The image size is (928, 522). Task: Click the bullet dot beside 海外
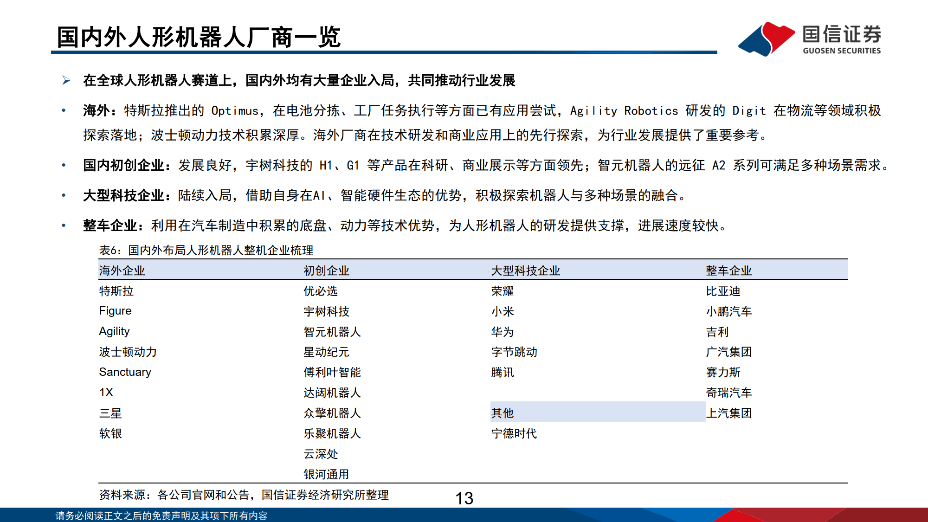click(x=64, y=110)
